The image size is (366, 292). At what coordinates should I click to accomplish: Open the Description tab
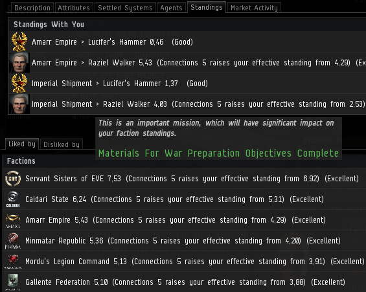pyautogui.click(x=32, y=8)
